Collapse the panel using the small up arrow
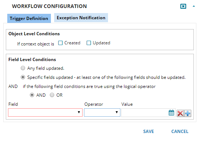Image resolution: width=200 pixels, height=141 pixels. coord(194,6)
